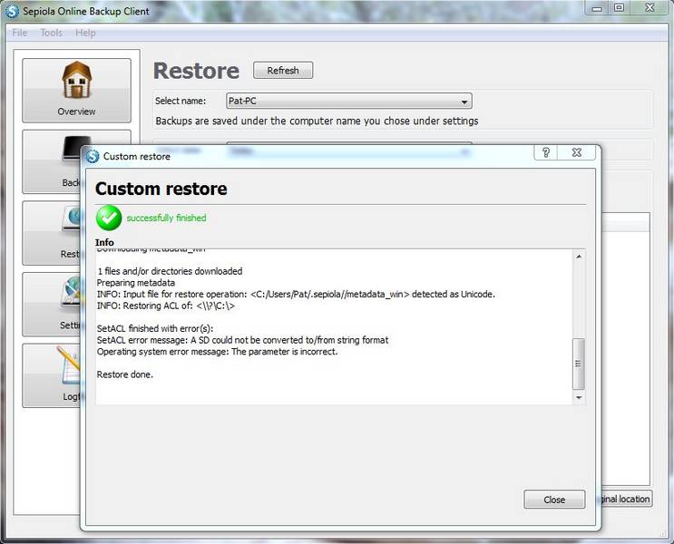The height and width of the screenshot is (544, 674).
Task: Click 'Operating system error message' log line
Action: point(217,352)
